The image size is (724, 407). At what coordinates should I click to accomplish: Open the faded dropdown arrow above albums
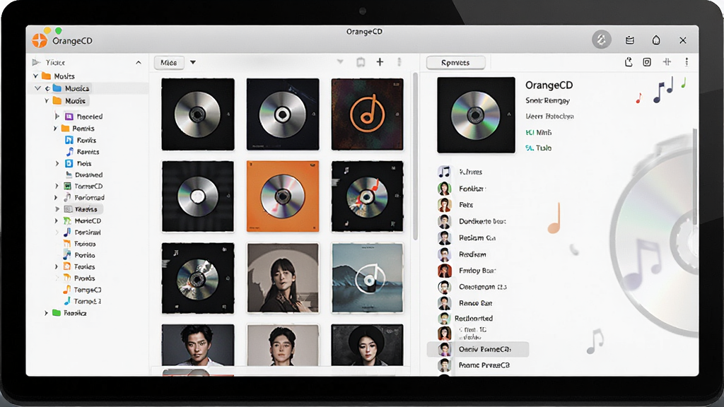pyautogui.click(x=340, y=62)
